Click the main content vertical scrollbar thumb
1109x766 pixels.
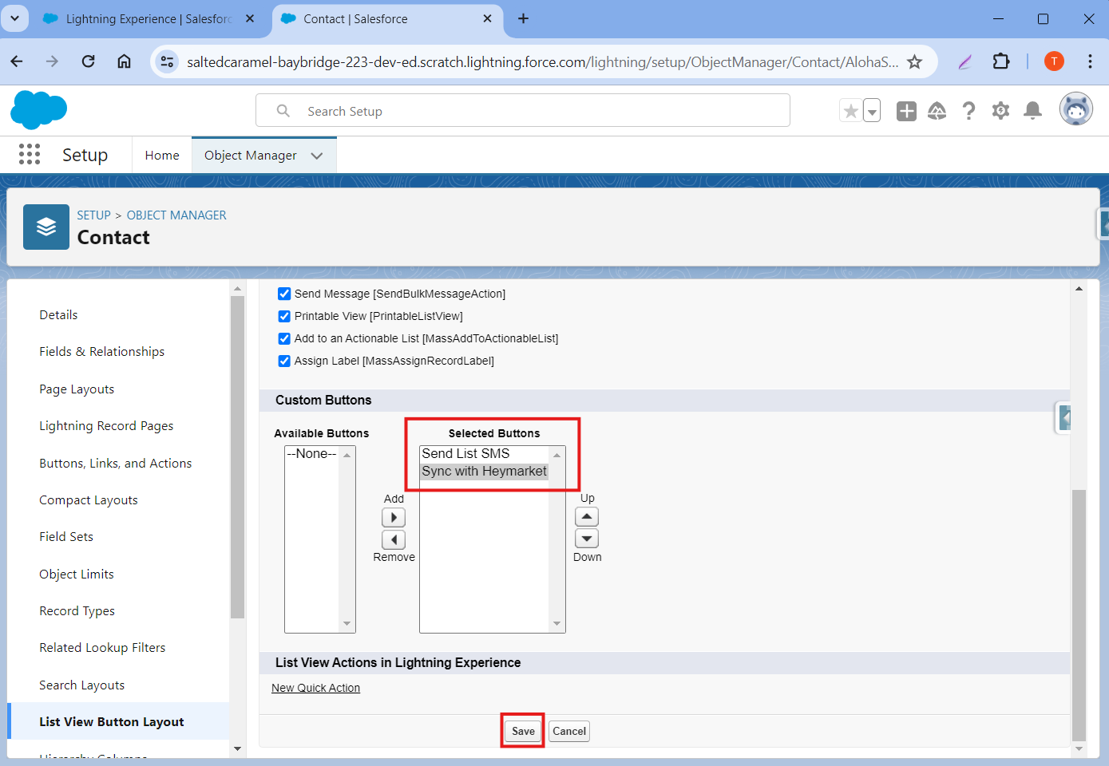1079,615
